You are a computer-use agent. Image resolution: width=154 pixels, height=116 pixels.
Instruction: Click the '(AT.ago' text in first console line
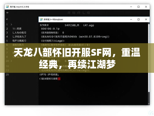[x=88, y=25]
